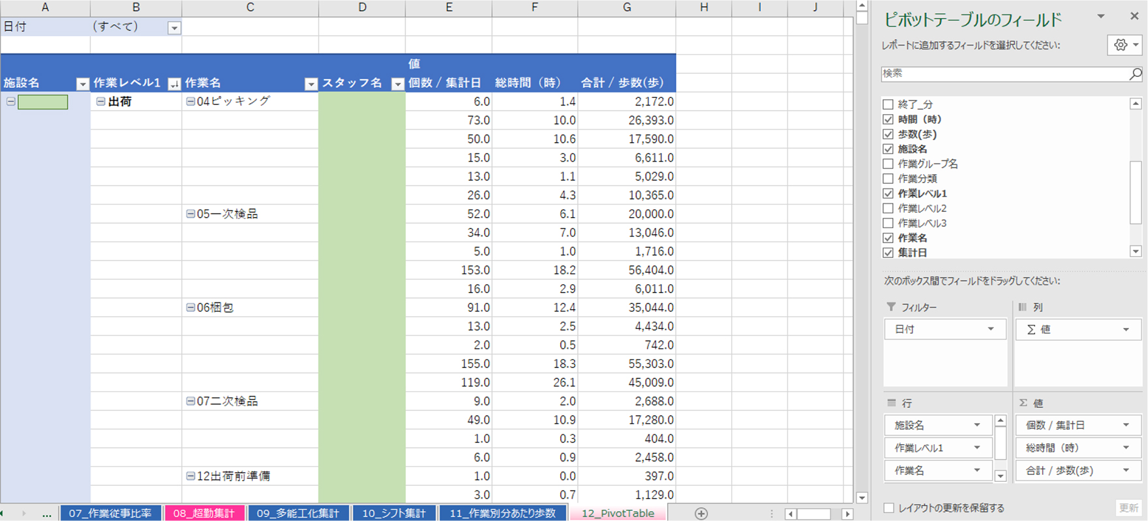Open 日付 field menu in Filters area
The height and width of the screenshot is (521, 1148).
click(x=991, y=329)
